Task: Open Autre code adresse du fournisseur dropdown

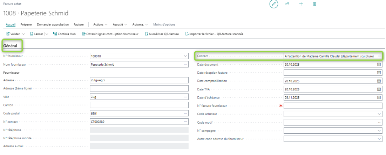Action: tap(379, 139)
